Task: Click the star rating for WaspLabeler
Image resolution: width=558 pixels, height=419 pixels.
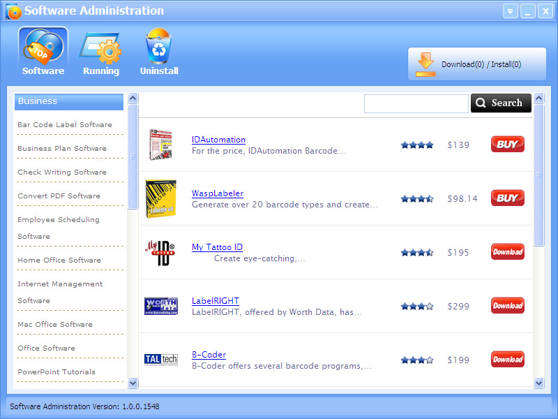Action: pyautogui.click(x=417, y=199)
